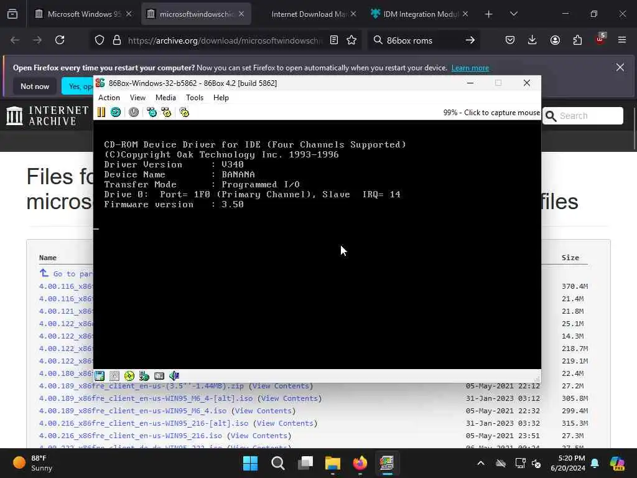Screen dimensions: 637x478
Task: Send Ctrl+Alt+Esc to the emulated machine
Action: click(x=166, y=112)
